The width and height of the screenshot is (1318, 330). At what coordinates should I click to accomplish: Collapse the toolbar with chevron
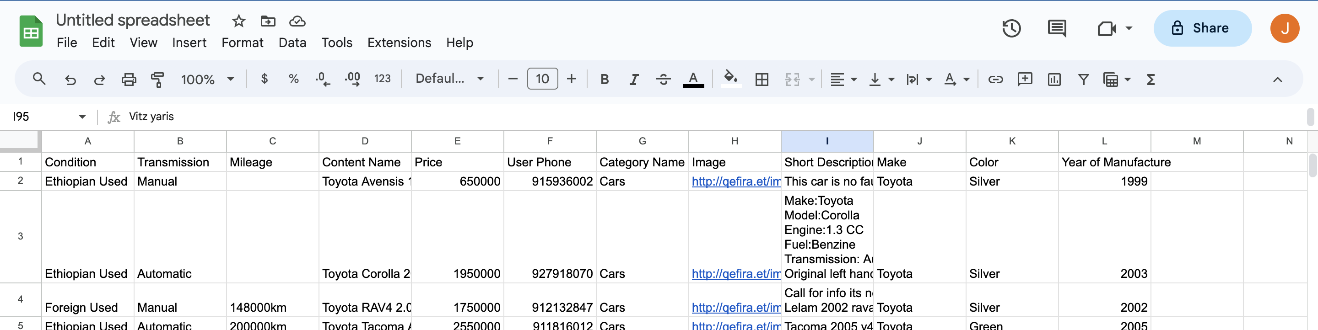pyautogui.click(x=1277, y=79)
